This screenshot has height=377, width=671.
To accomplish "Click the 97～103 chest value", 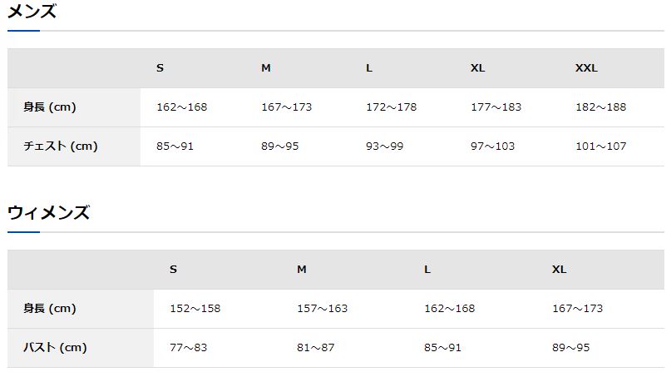I will coord(492,146).
